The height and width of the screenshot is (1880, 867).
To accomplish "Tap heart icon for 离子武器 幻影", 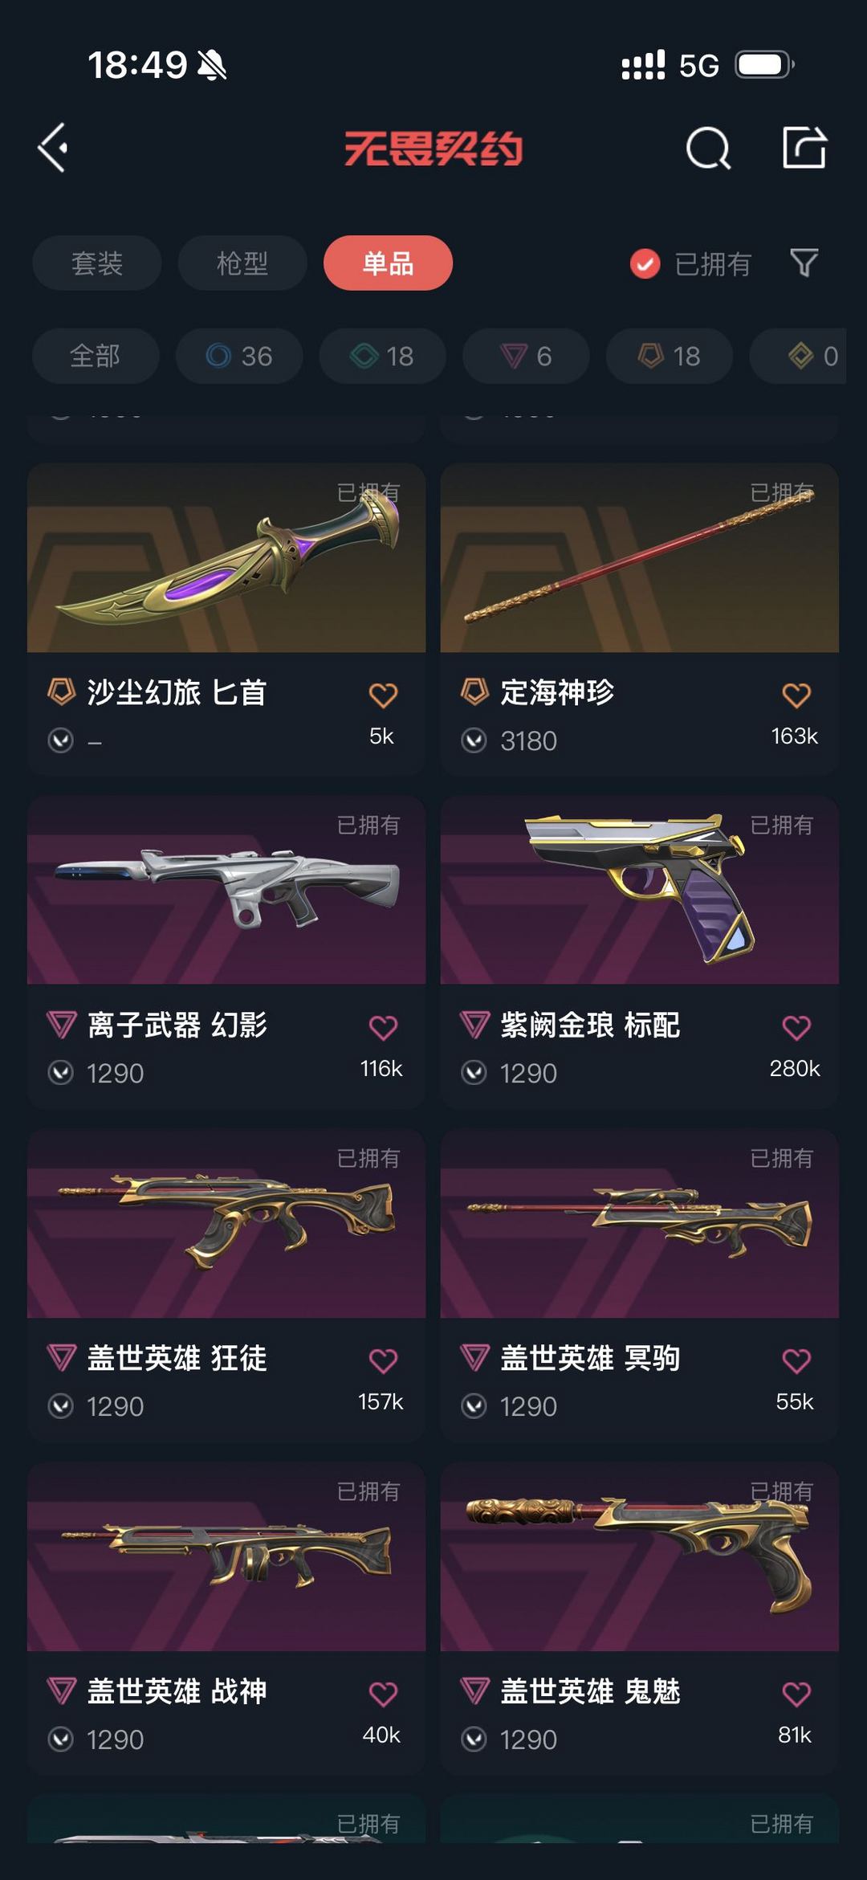I will tap(383, 1028).
